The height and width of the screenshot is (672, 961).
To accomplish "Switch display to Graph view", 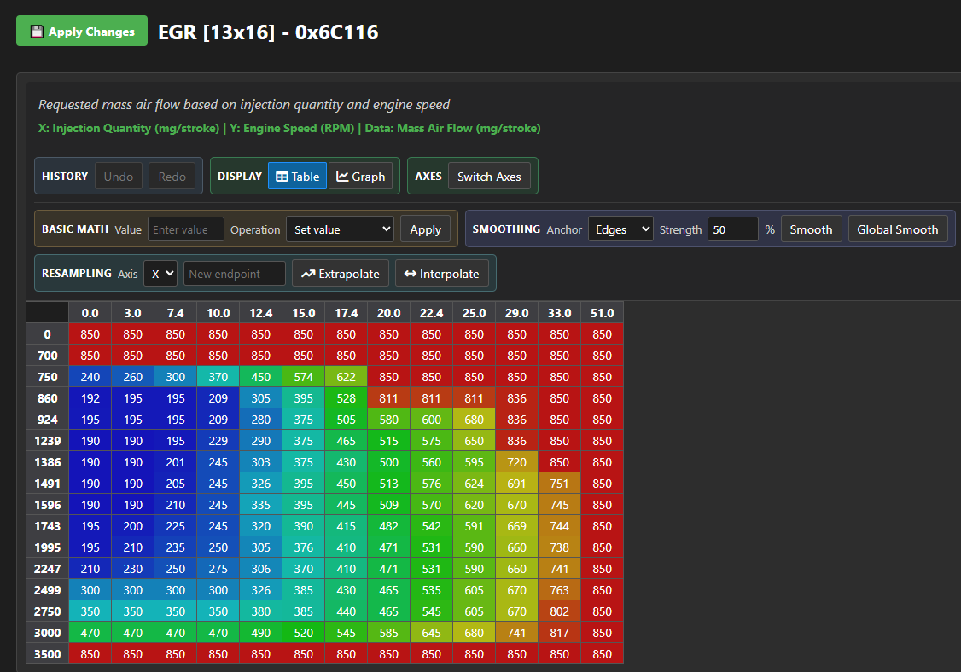I will (x=360, y=177).
